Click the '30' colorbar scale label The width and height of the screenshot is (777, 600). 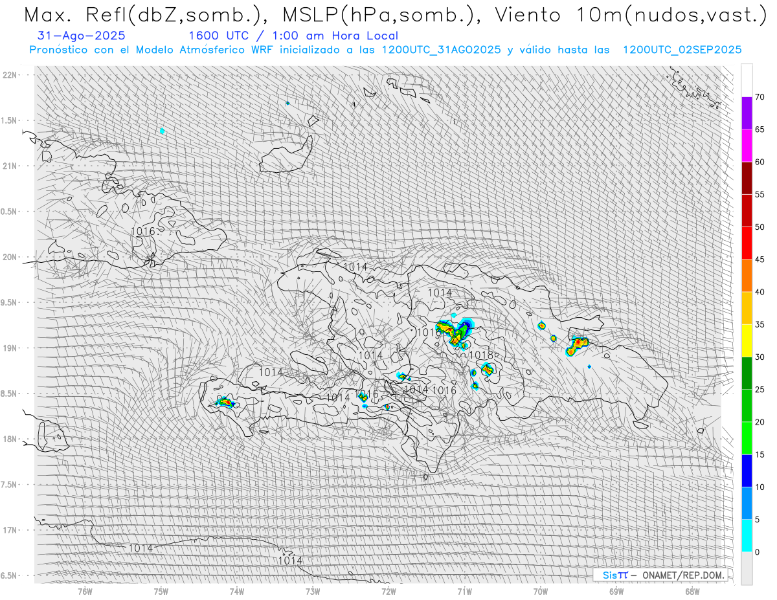pos(760,357)
